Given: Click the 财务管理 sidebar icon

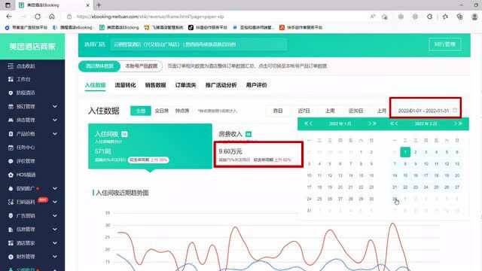Looking at the screenshot, I should coord(11,257).
